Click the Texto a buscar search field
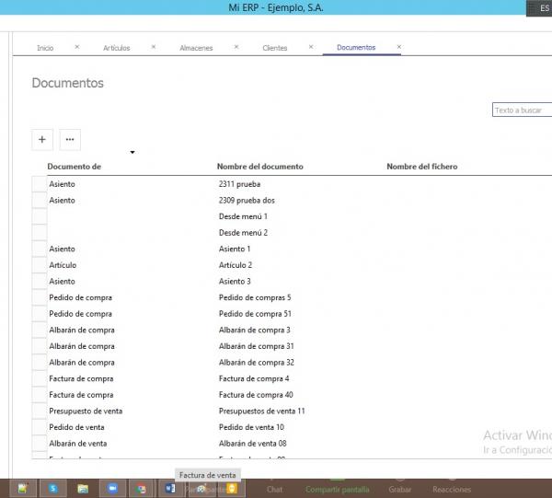 tap(522, 110)
